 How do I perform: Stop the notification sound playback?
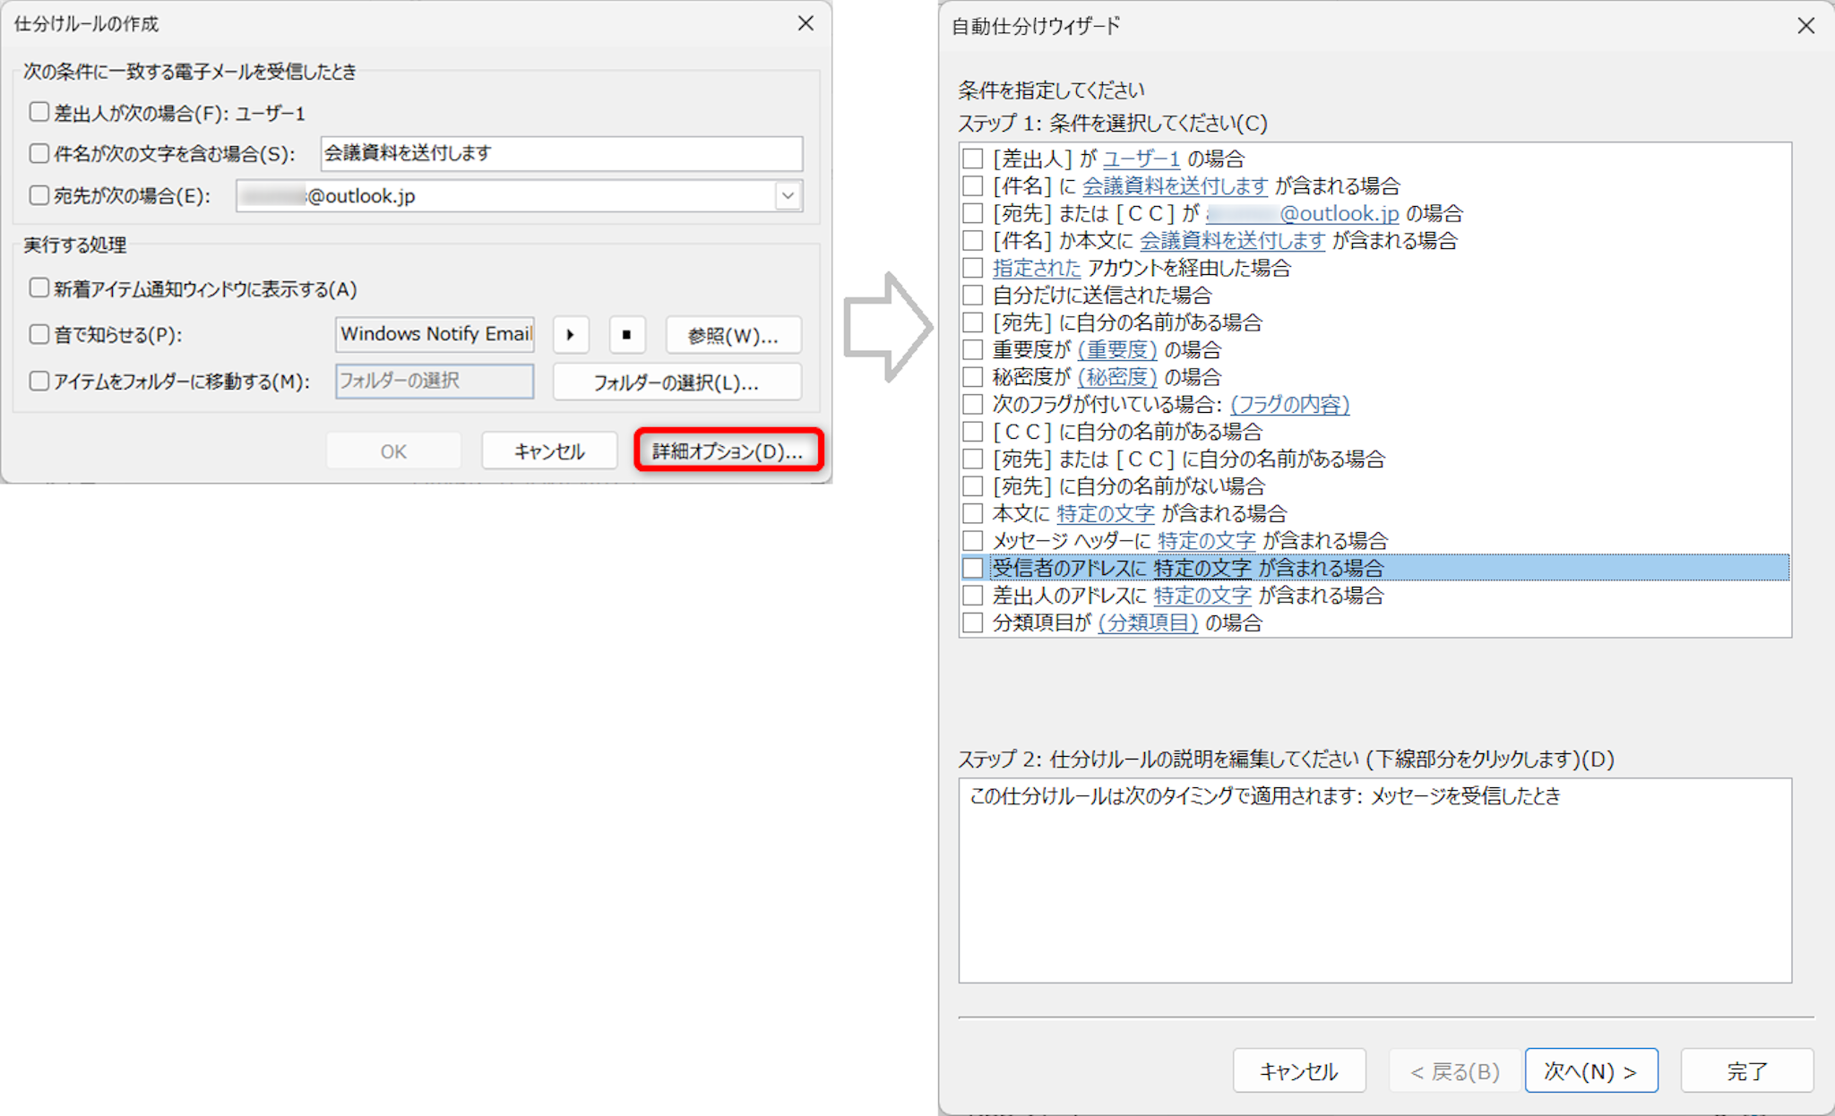coord(626,335)
